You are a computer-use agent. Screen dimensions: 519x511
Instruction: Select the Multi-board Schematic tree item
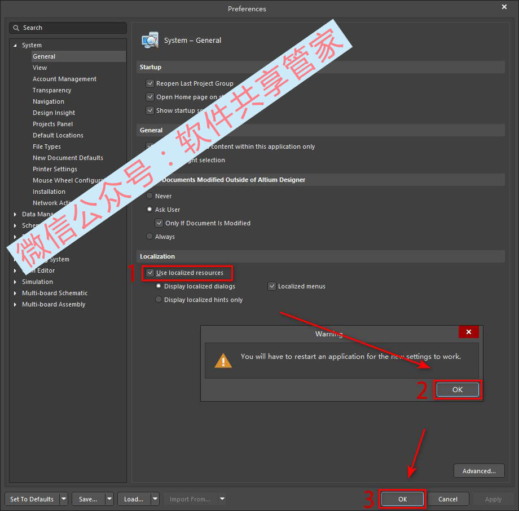55,293
